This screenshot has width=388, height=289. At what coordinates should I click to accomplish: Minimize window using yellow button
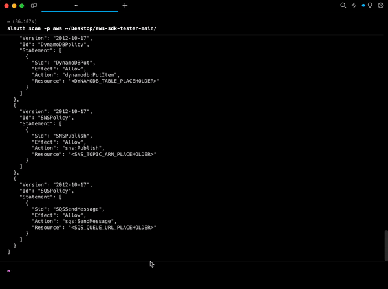click(x=14, y=5)
